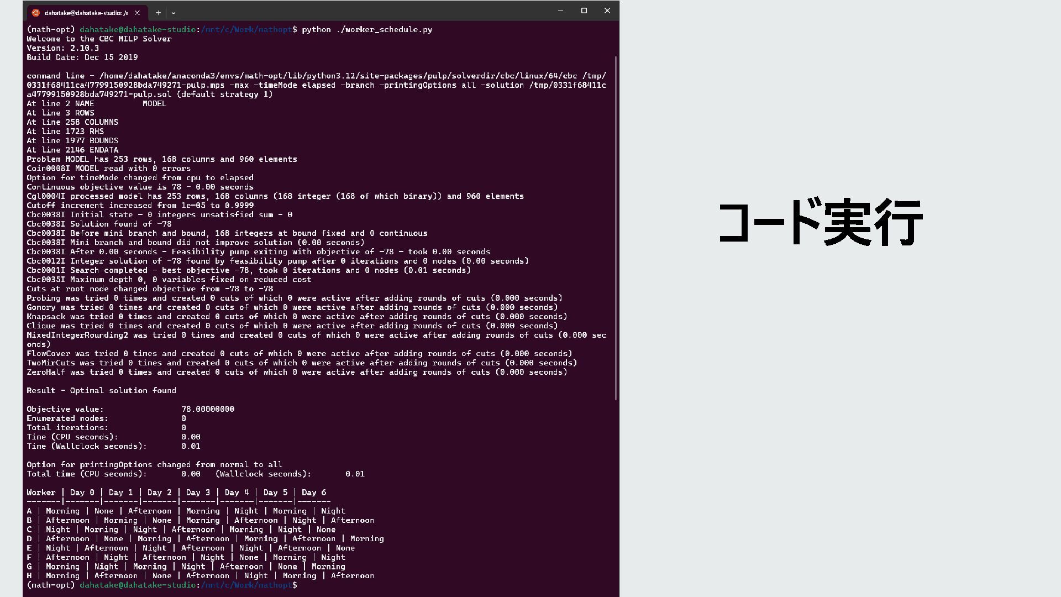Select the dahatake@dahatake-studio tab

[86, 13]
